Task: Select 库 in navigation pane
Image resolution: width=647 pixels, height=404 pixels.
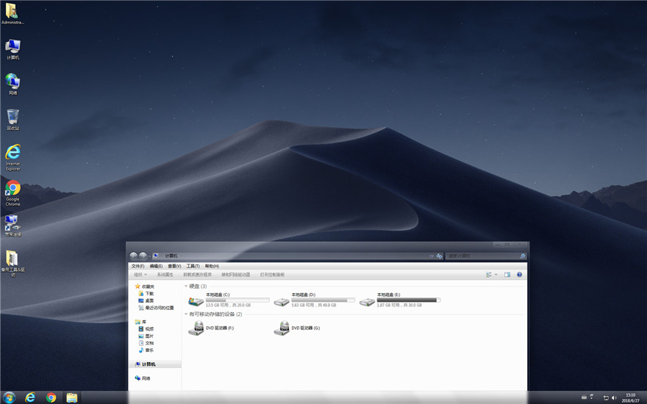Action: [x=140, y=322]
